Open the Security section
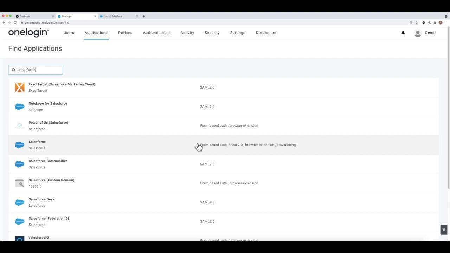Viewport: 450px width, 253px height. click(x=212, y=33)
